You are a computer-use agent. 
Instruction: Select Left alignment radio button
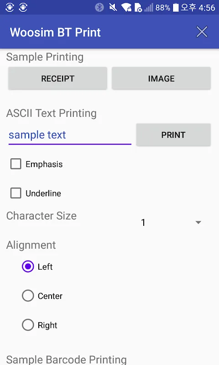coord(28,266)
